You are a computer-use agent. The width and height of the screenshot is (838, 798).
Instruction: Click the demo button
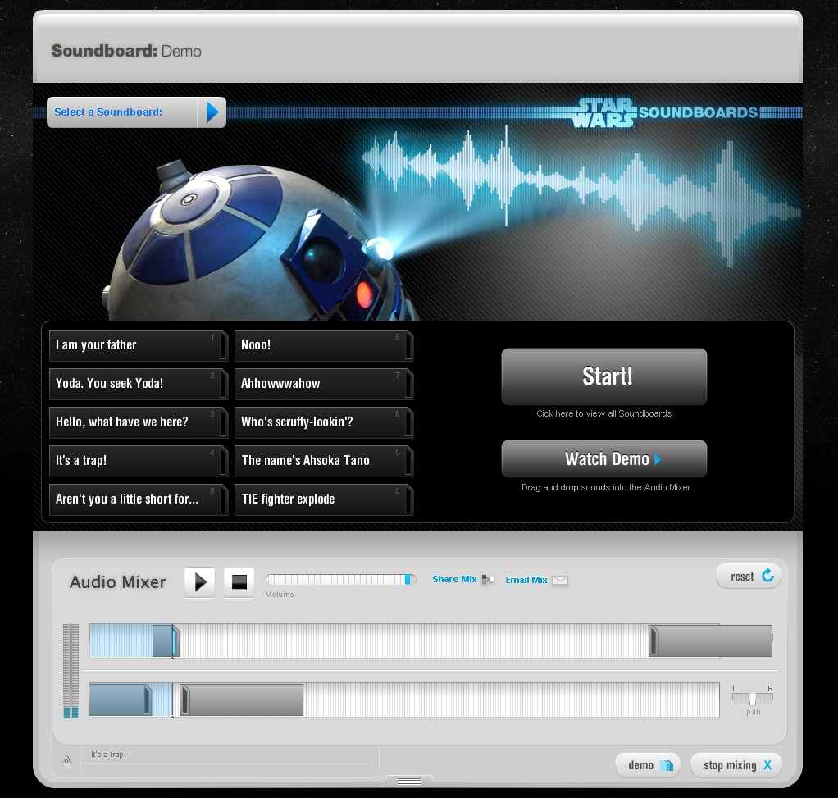(x=648, y=765)
